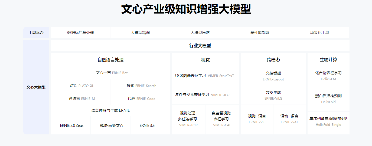Open the ERNIE 3.5 model
The height and width of the screenshot is (146, 372).
pyautogui.click(x=147, y=125)
